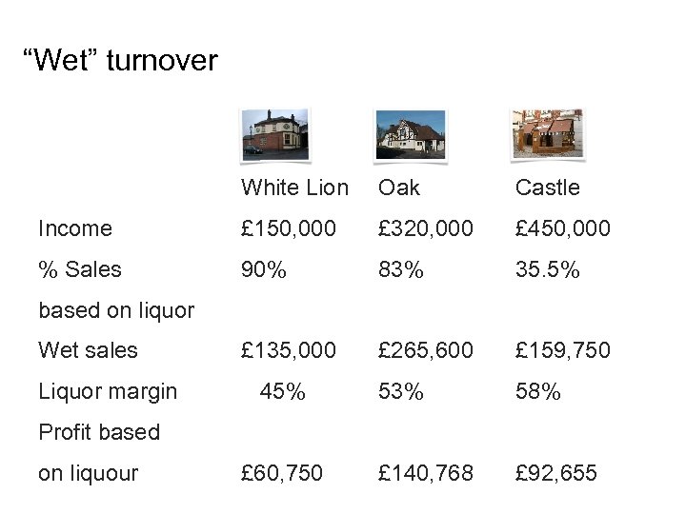The width and height of the screenshot is (686, 514).
Task: Click the Oak column header text
Action: point(398,188)
